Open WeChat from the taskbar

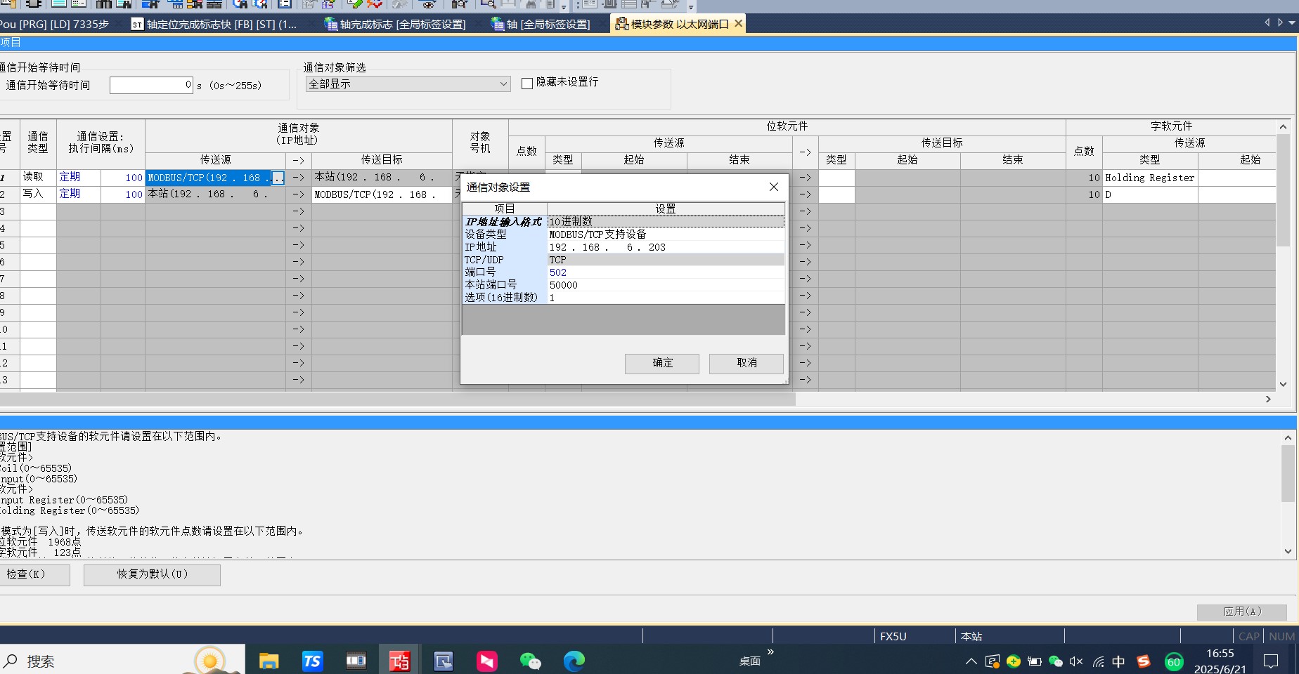tap(530, 661)
